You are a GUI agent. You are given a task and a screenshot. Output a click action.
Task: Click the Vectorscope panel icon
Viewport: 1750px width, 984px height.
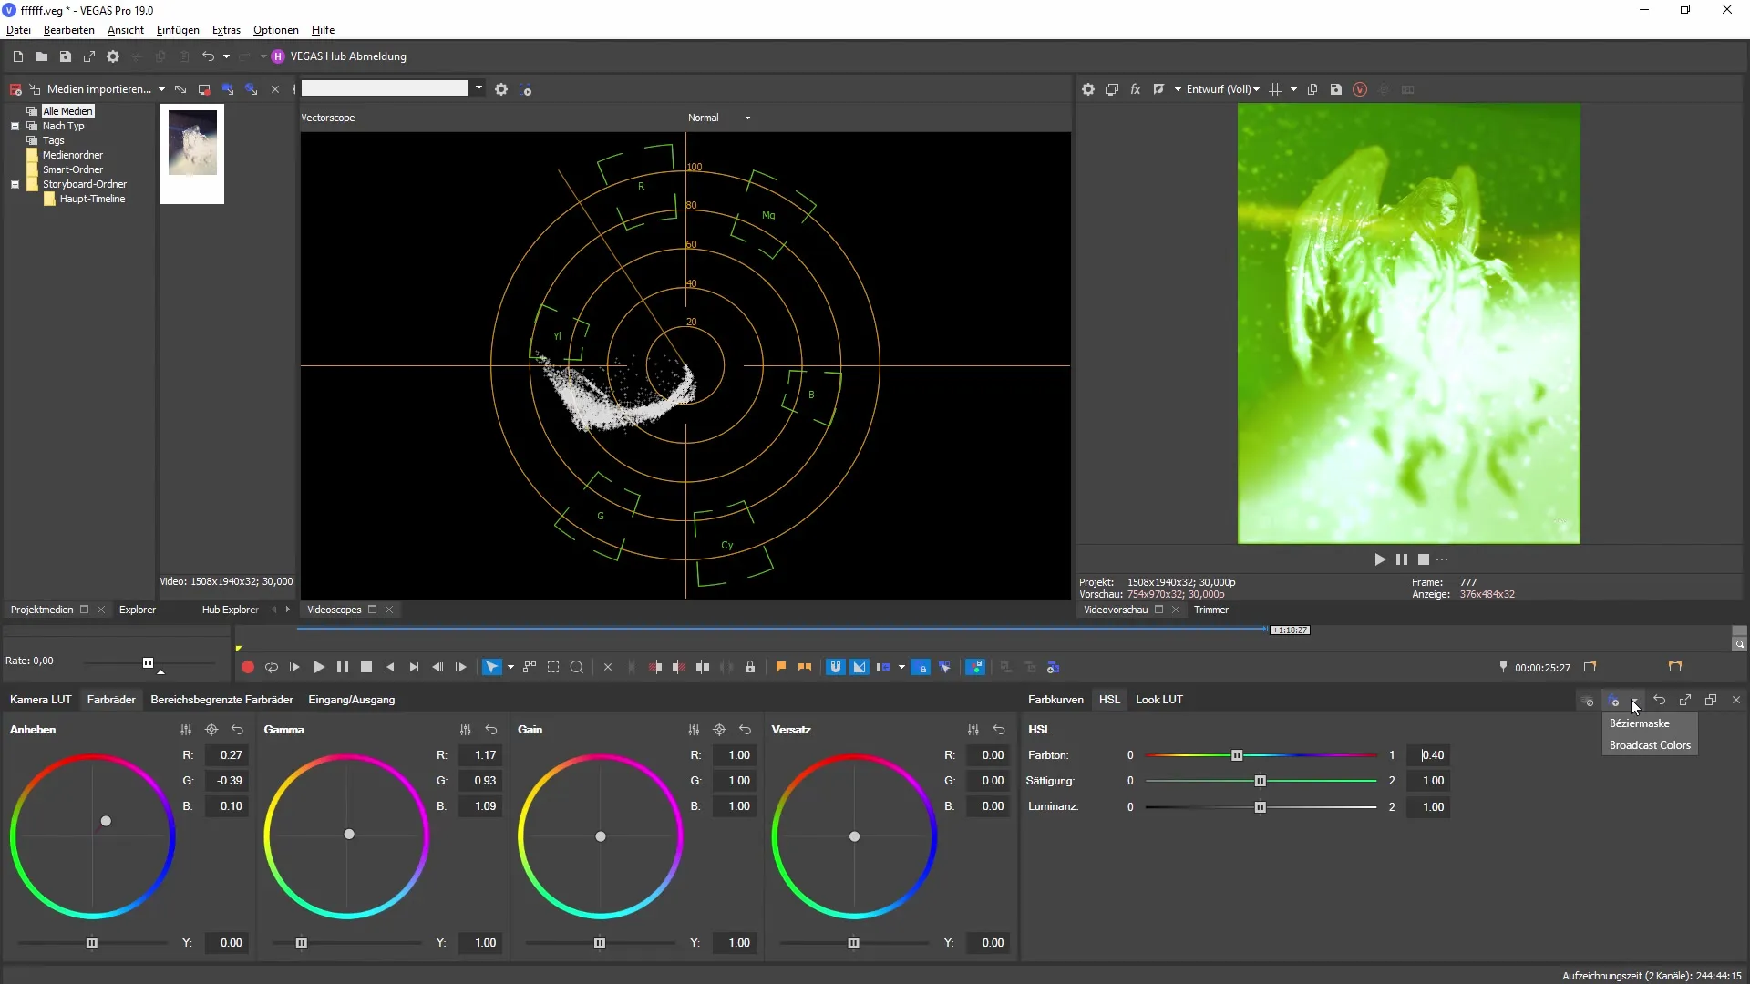tap(329, 117)
